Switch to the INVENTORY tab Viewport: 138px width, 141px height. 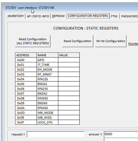coord(16,16)
